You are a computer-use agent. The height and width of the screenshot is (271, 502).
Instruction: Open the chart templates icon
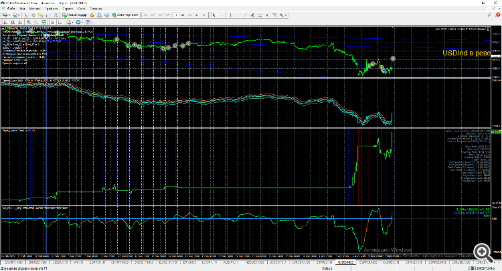coord(88,22)
